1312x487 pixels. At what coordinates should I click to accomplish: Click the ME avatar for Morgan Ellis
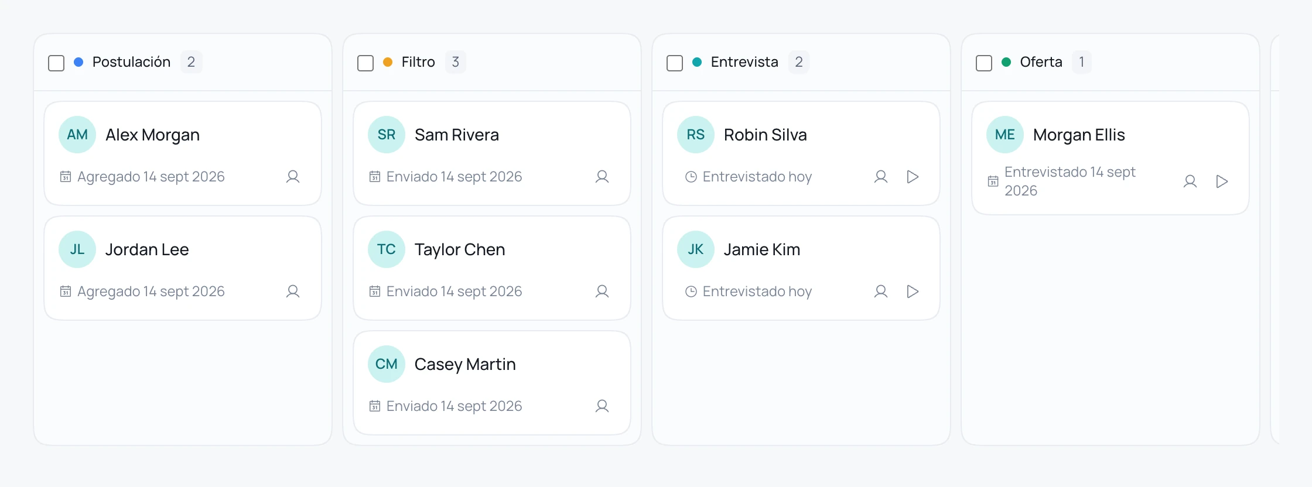(x=1005, y=135)
